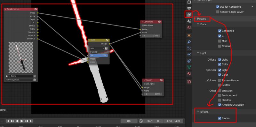Collapse the Composite node
The width and height of the screenshot is (256, 127).
click(x=142, y=22)
